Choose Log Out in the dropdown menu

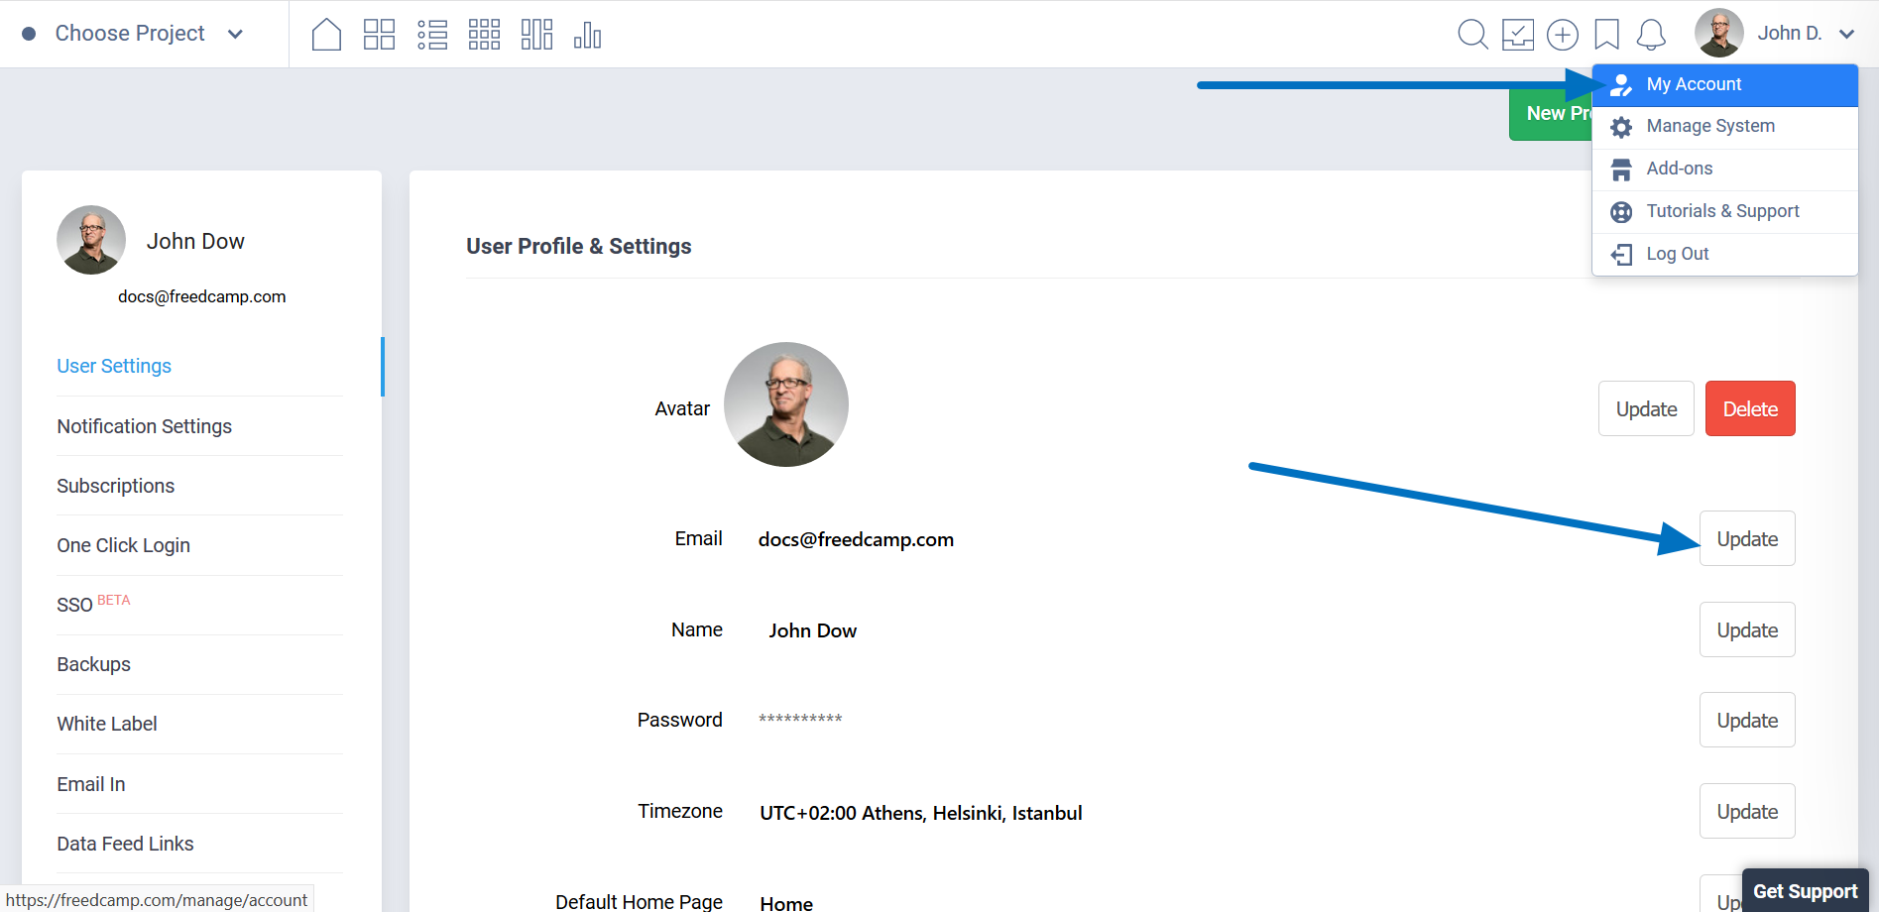tap(1677, 254)
